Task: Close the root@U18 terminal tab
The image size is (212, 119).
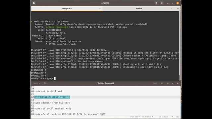Action: (x=100, y=9)
